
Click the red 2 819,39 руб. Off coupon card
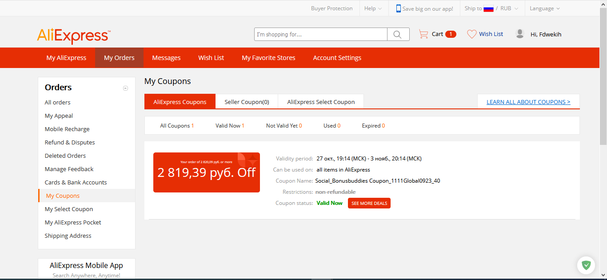click(x=207, y=172)
